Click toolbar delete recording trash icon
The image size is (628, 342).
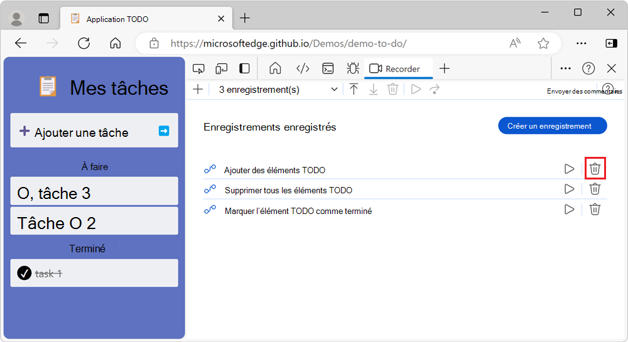(393, 89)
